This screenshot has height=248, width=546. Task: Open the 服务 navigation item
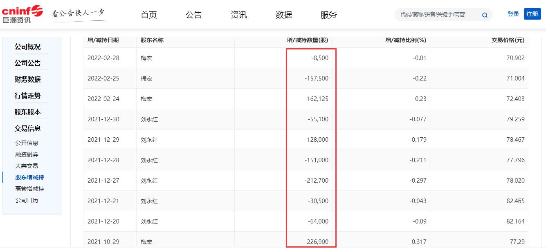(x=328, y=14)
